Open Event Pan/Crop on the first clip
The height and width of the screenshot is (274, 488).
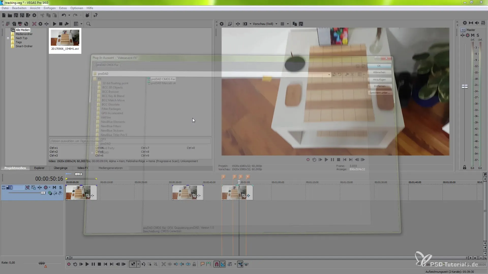coord(87,196)
